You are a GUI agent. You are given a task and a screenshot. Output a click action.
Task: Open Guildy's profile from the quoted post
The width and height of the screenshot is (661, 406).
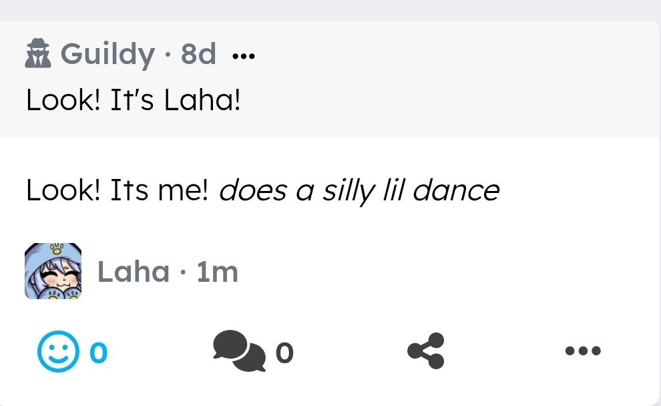click(107, 53)
